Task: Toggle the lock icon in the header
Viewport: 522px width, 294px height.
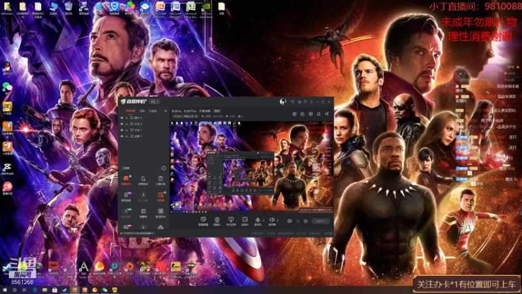Action: [x=302, y=114]
